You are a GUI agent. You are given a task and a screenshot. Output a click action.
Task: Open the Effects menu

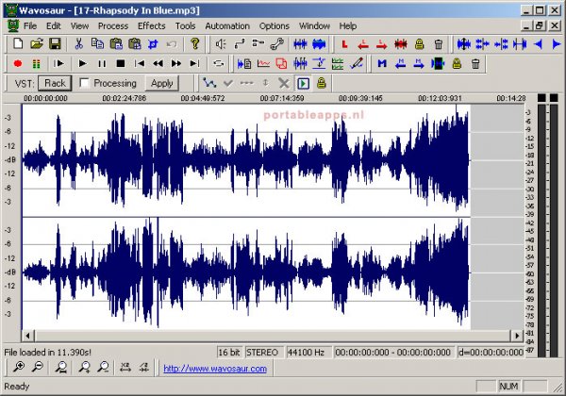(150, 25)
